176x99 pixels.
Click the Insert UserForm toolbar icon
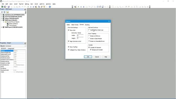pos(5,7)
